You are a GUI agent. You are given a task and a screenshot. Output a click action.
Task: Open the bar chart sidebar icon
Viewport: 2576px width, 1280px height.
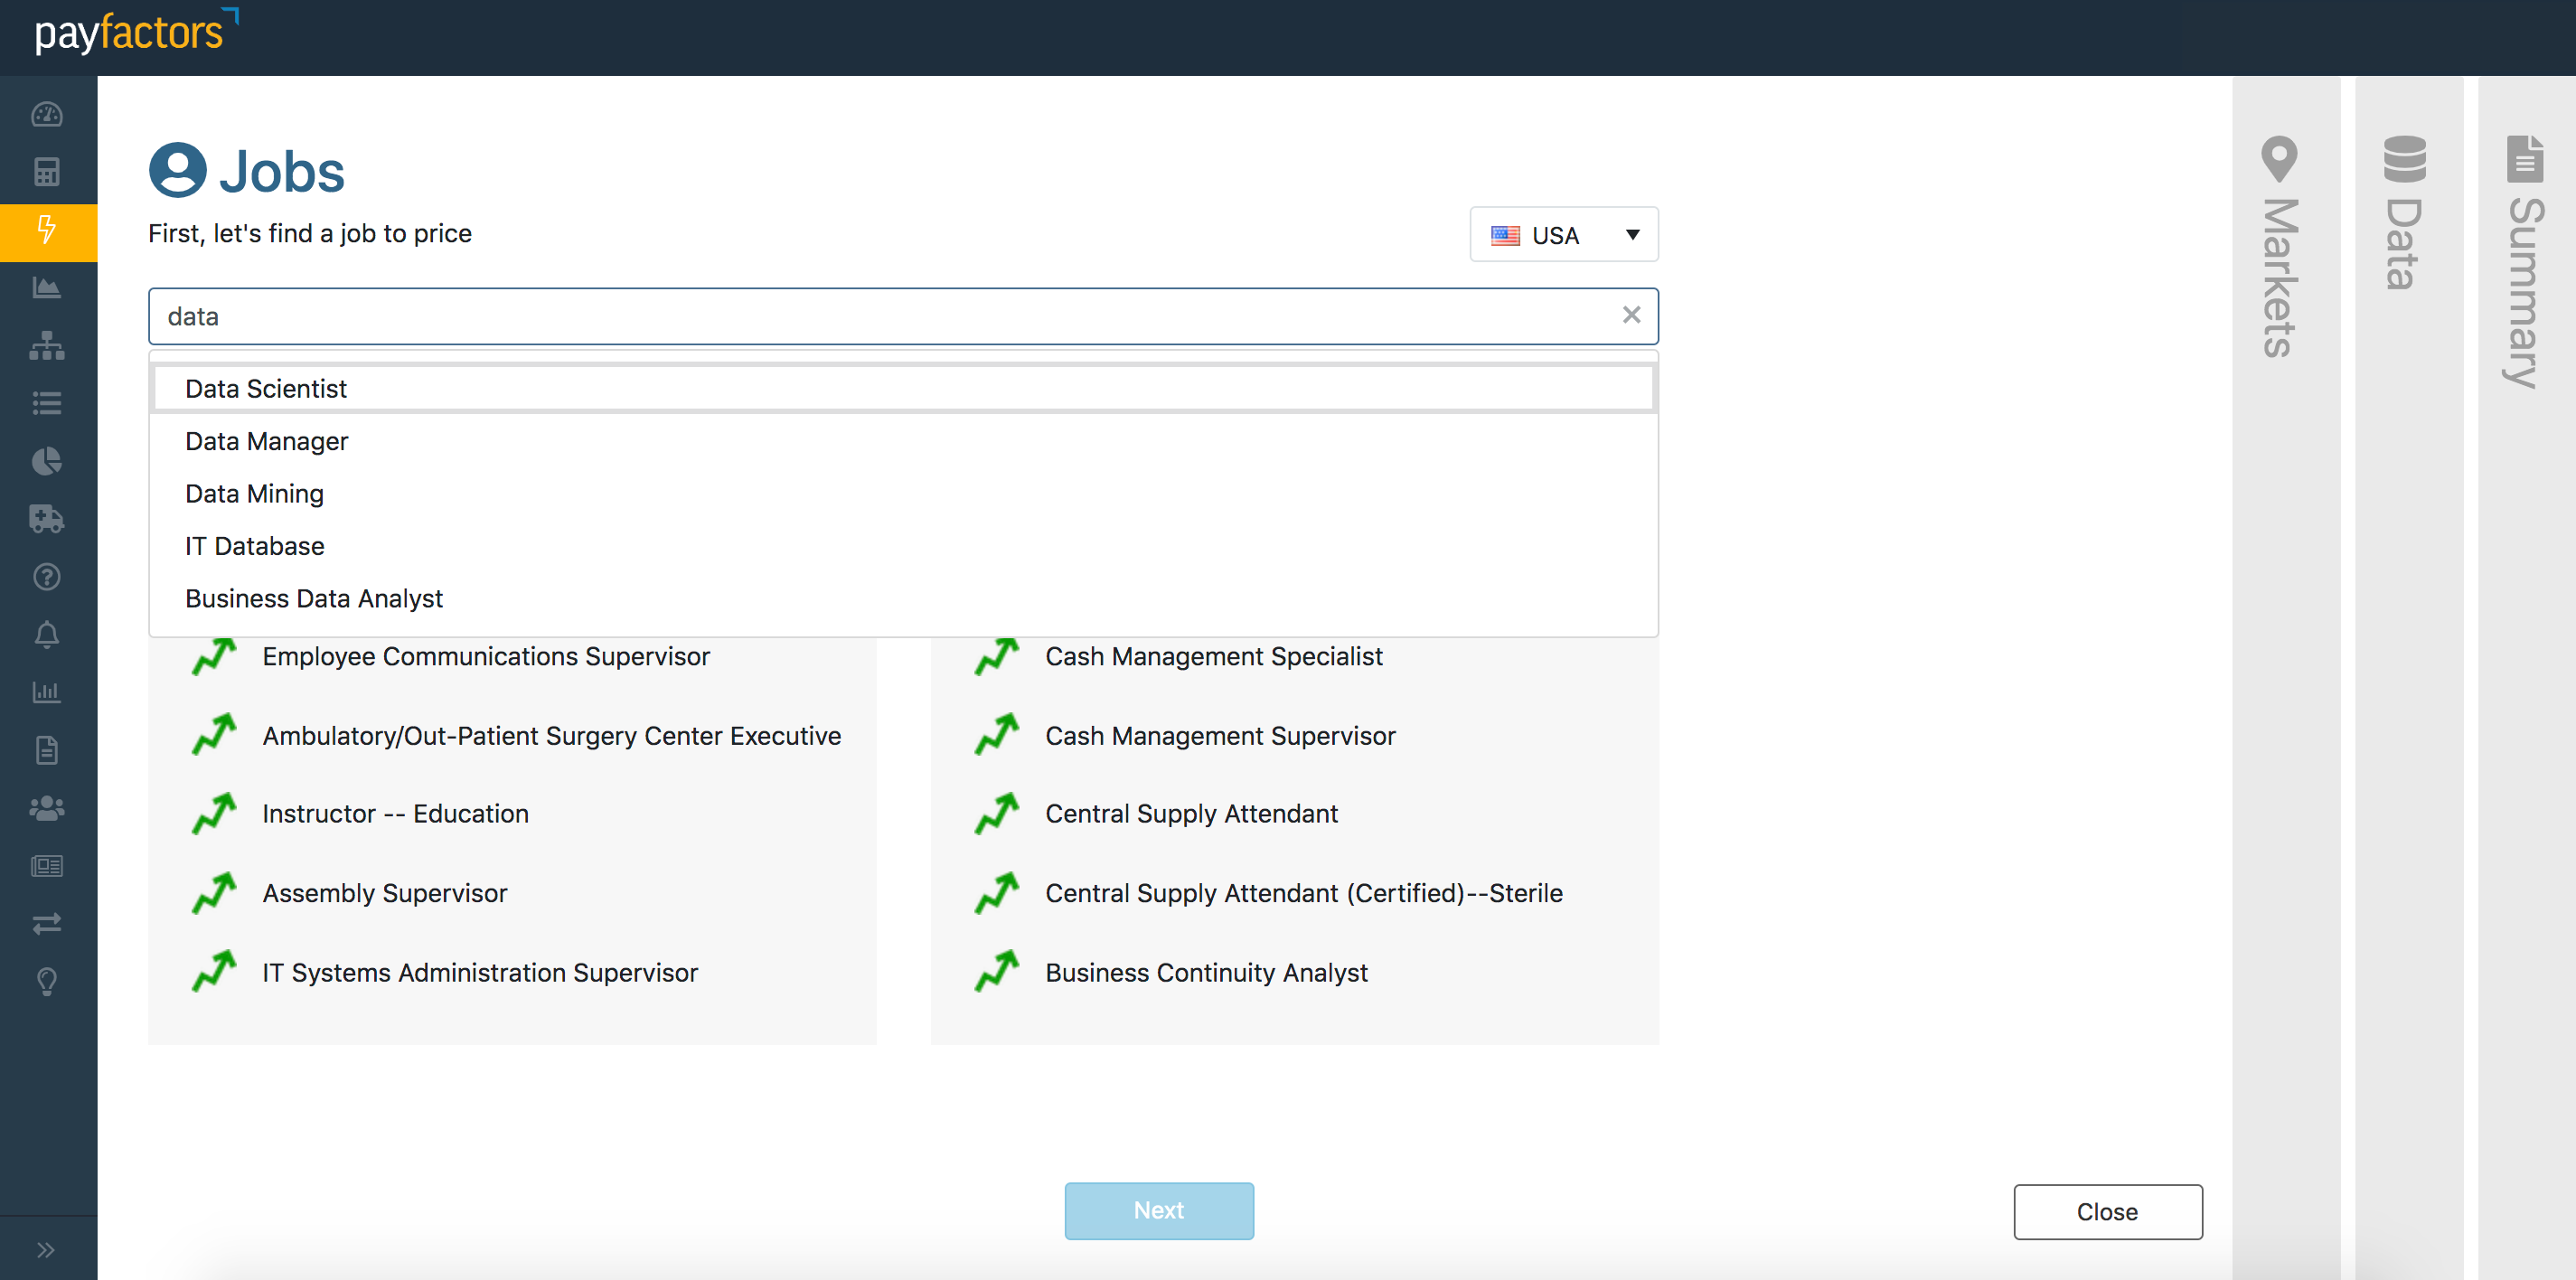pos(47,692)
